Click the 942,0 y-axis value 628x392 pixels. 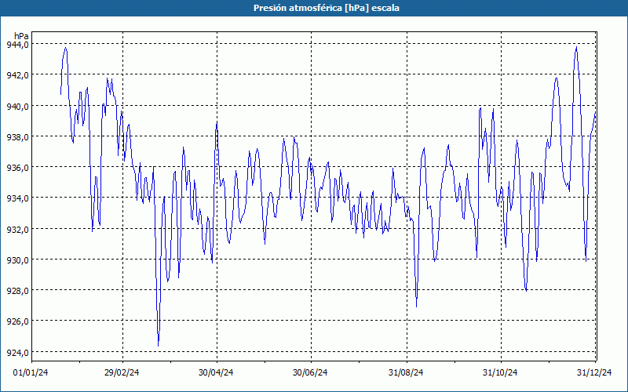(17, 75)
